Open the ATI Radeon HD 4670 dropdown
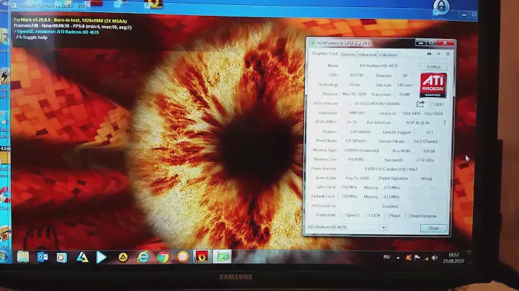 (347, 228)
